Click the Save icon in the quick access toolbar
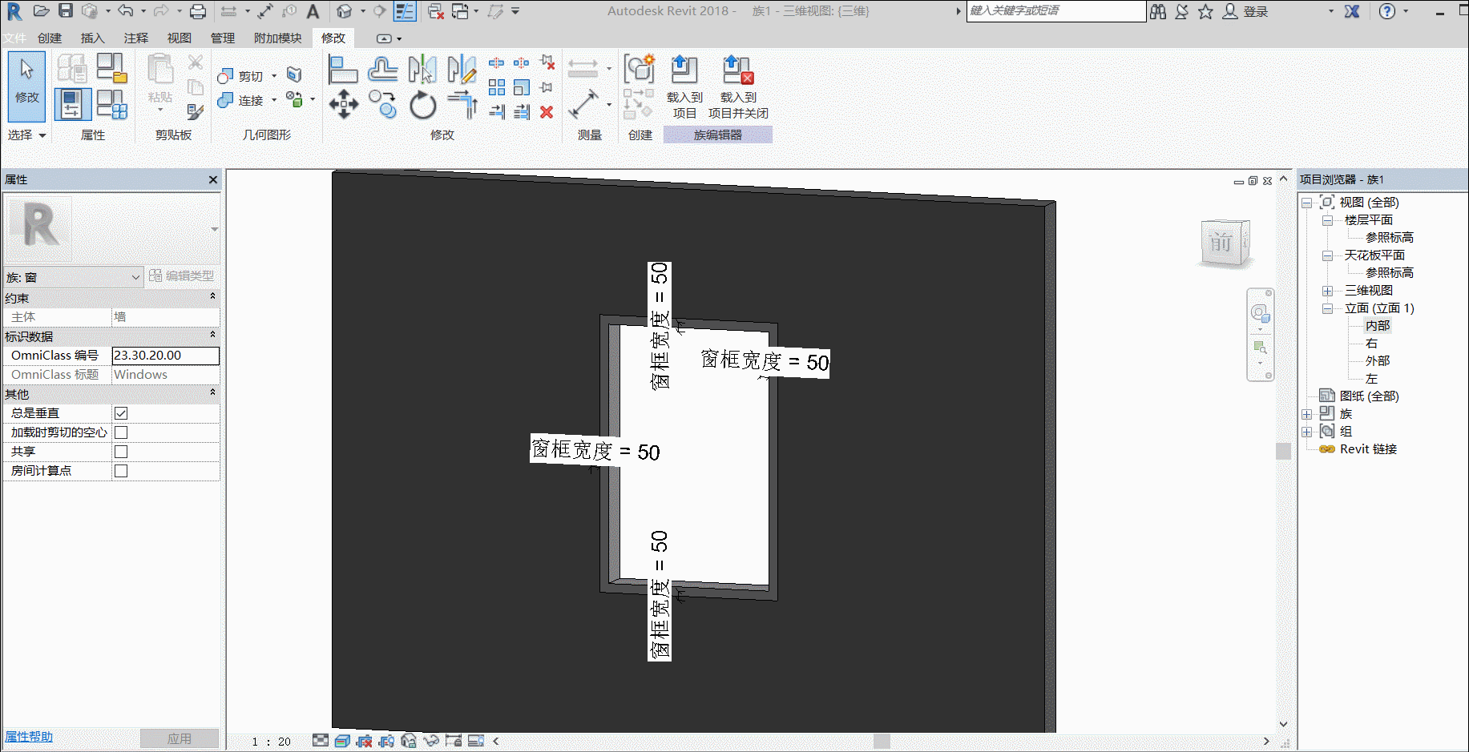This screenshot has height=752, width=1469. pos(66,11)
